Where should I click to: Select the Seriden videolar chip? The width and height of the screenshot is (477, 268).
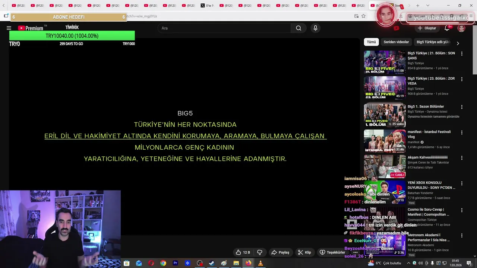point(396,42)
